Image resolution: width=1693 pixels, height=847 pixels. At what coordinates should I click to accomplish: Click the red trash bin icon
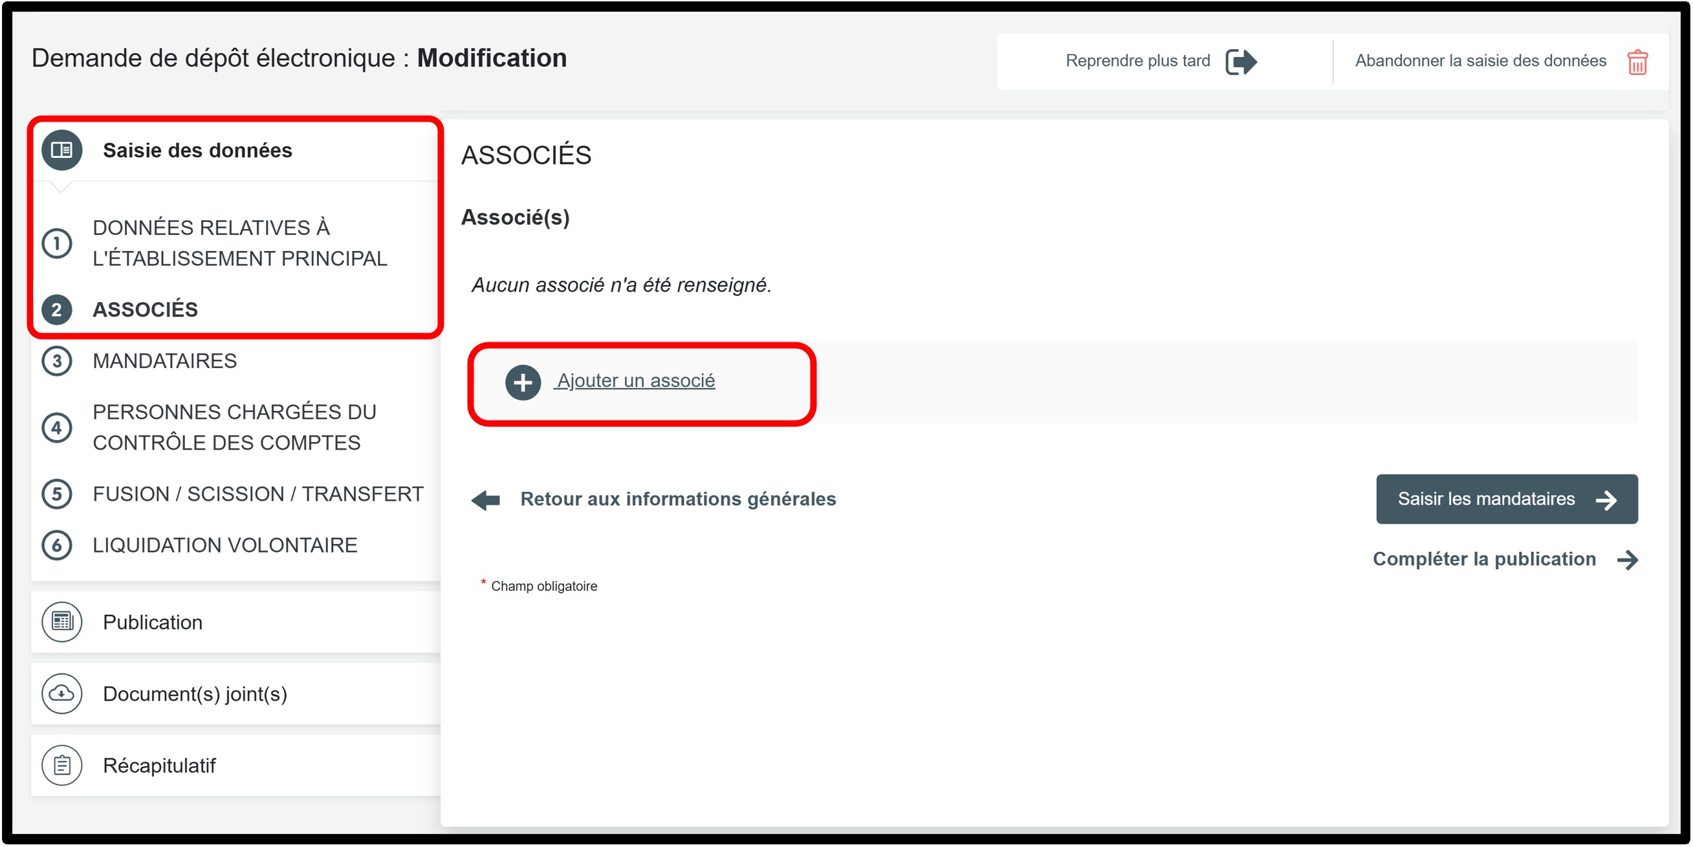1637,63
